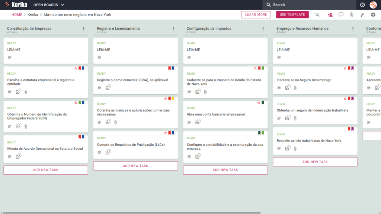Screen dimensions: 381x214
Task: Open Respeite as leis trabalhistas task title
Action: pyautogui.click(x=309, y=140)
